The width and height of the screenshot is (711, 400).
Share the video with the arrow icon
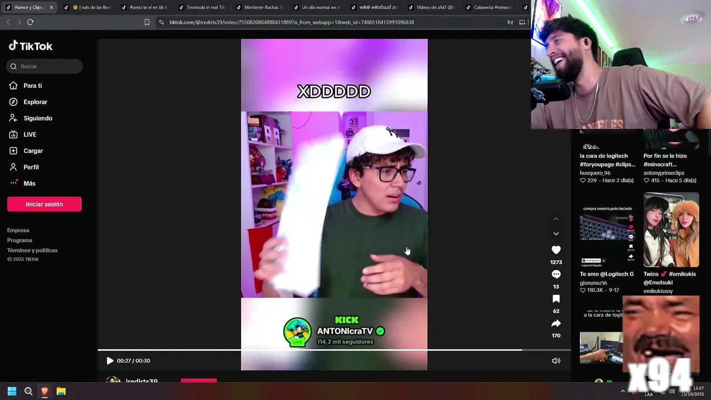pyautogui.click(x=556, y=323)
